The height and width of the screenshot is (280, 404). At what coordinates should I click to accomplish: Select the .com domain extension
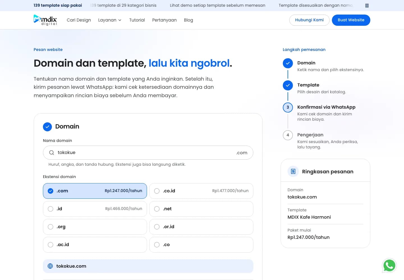95,191
